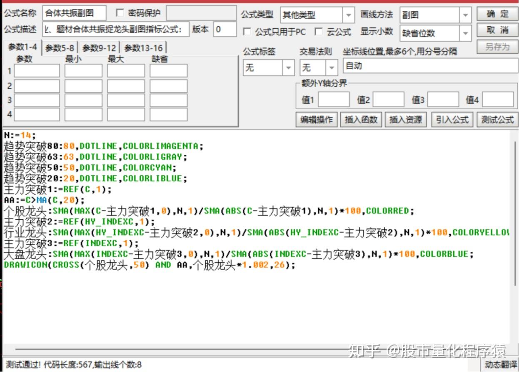The height and width of the screenshot is (372, 519).
Task: Click the 取消 button
Action: (497, 30)
